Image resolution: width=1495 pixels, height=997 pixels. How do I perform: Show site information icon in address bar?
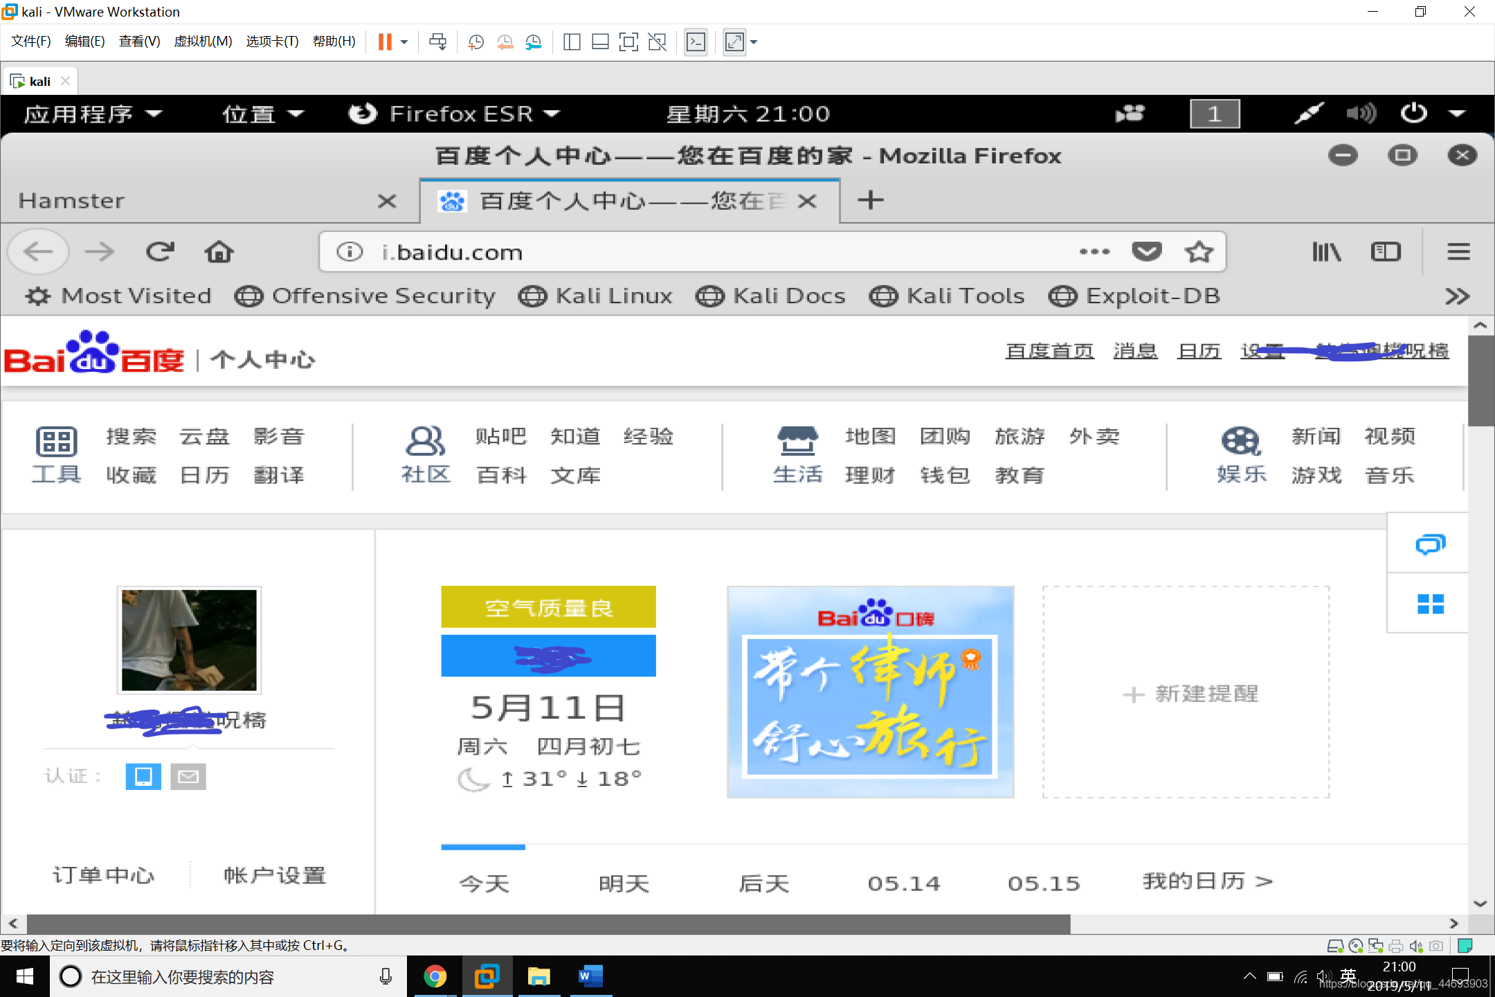(350, 251)
